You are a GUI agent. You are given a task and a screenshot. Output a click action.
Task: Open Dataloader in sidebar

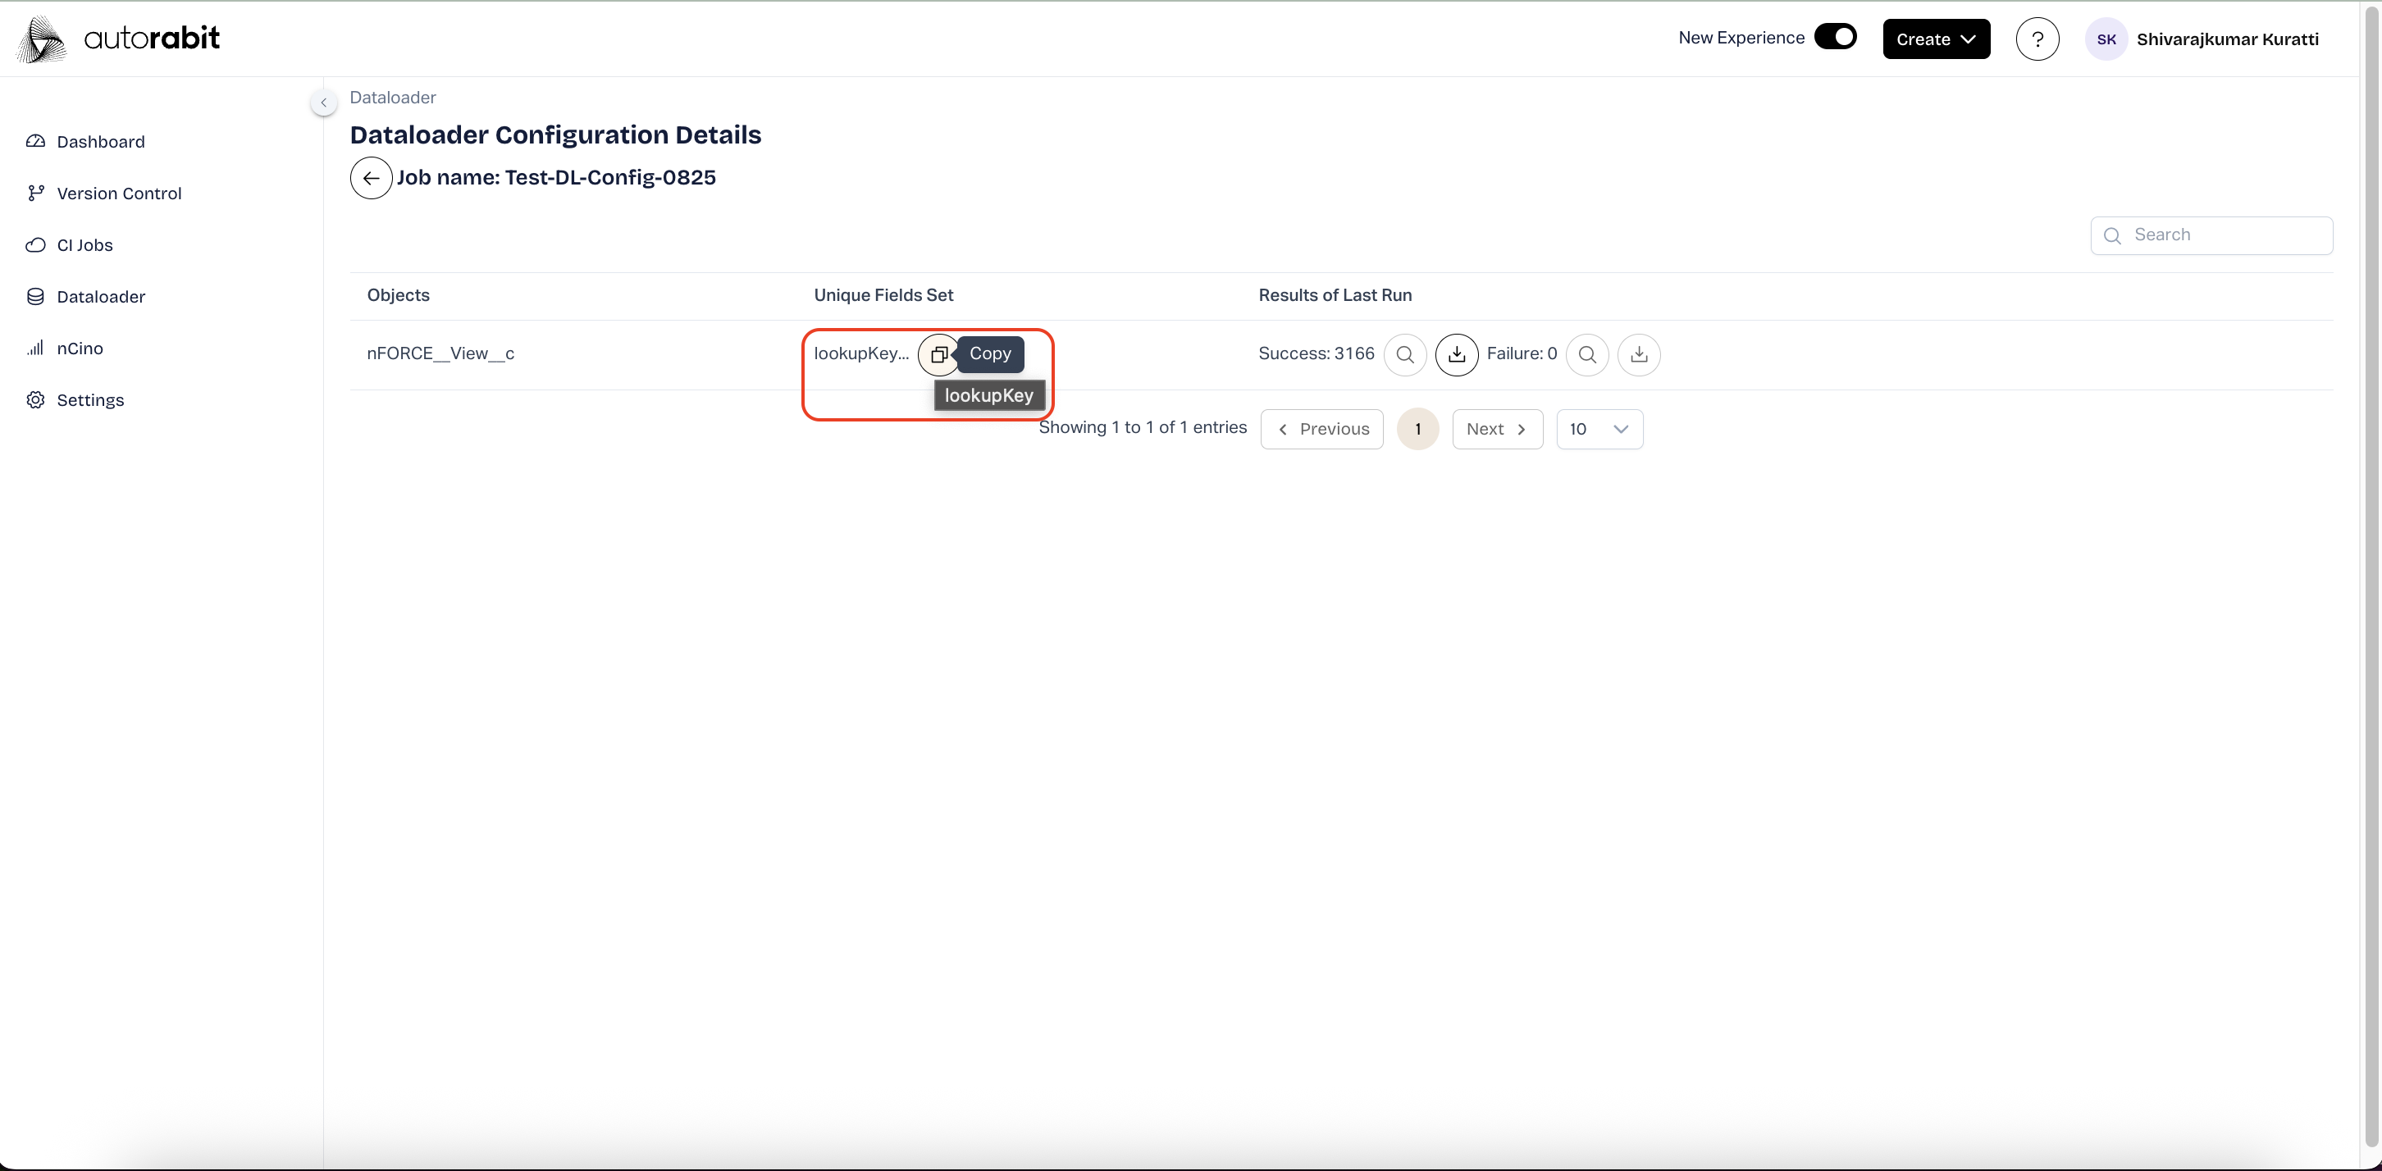101,297
